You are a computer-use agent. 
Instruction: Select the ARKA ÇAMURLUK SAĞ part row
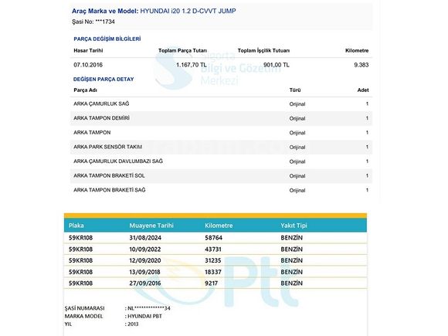coord(221,104)
